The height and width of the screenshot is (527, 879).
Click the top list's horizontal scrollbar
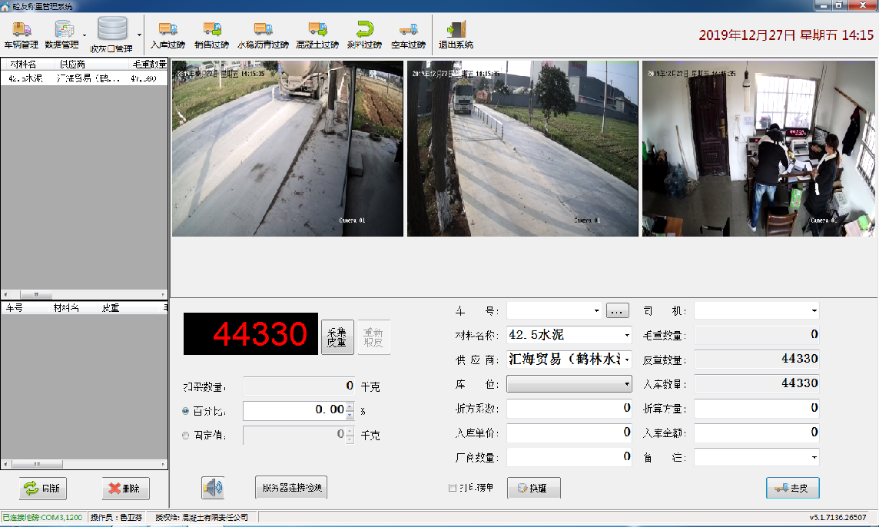(x=83, y=294)
